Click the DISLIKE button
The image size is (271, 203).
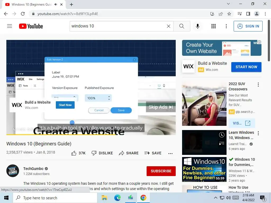[102, 153]
